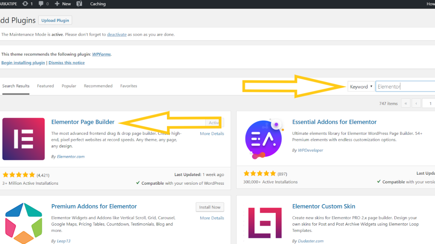Open Elementor Page Builder plugin title
This screenshot has width=435, height=244.
83,122
